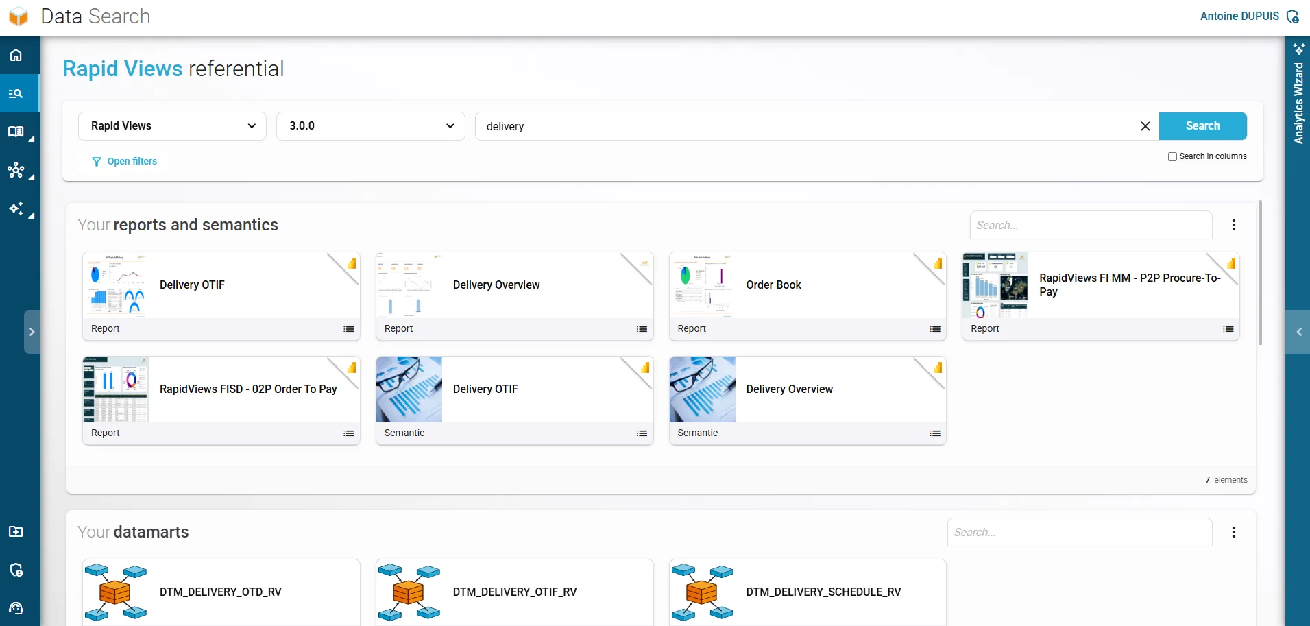Open three-dot menu for datamarts section
The image size is (1310, 626).
(1234, 532)
